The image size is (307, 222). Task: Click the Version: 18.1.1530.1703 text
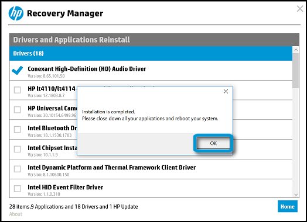(x=50, y=135)
